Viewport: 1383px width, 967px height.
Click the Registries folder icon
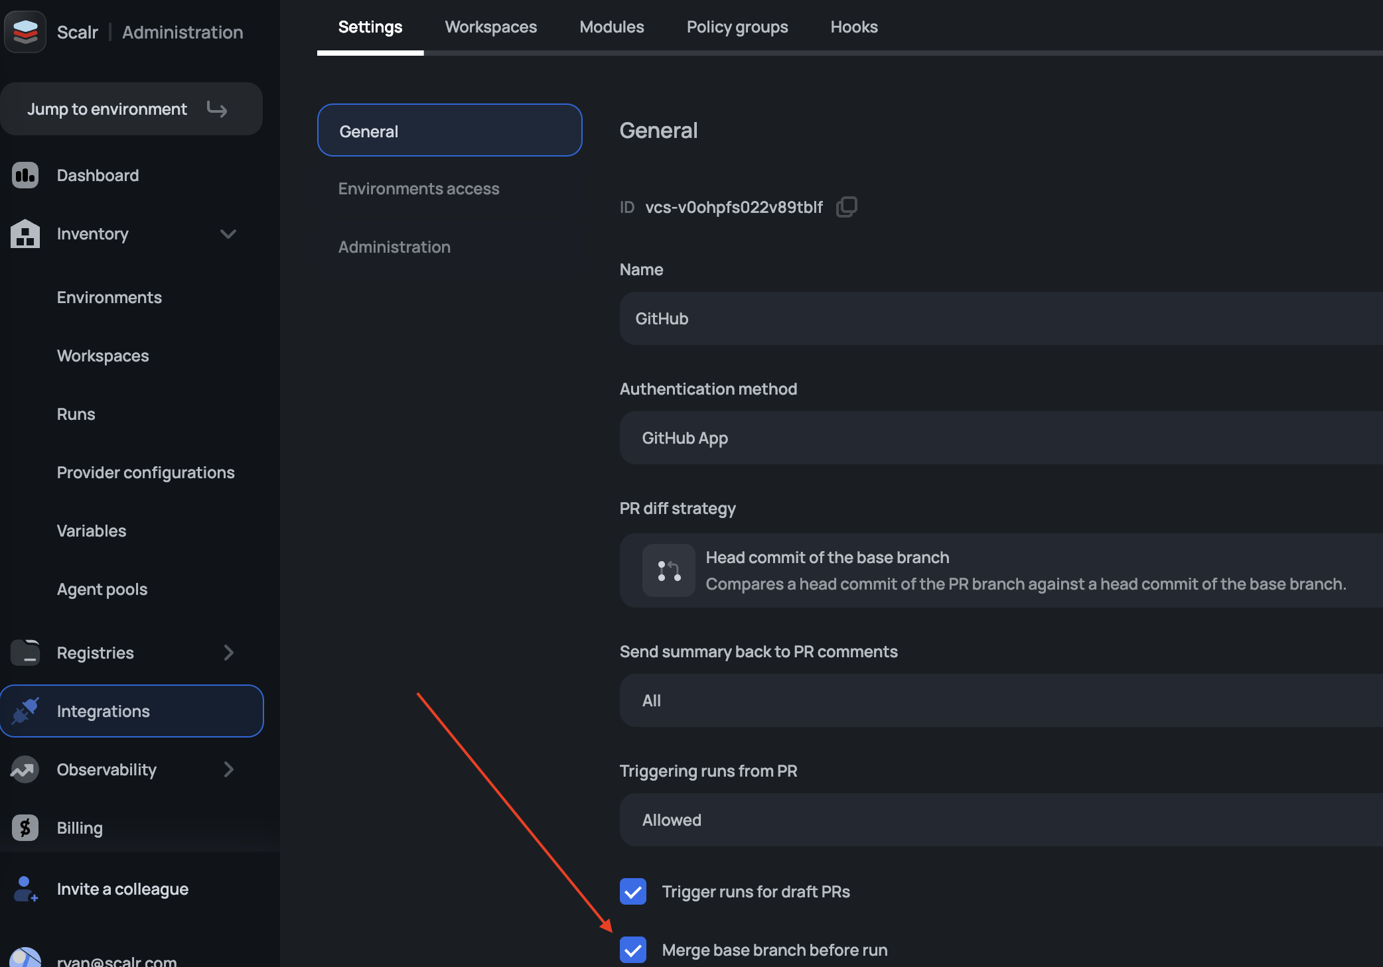click(25, 653)
